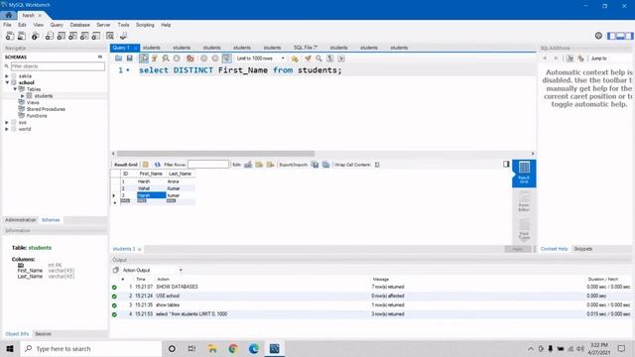Refresh result grid data

click(x=157, y=165)
